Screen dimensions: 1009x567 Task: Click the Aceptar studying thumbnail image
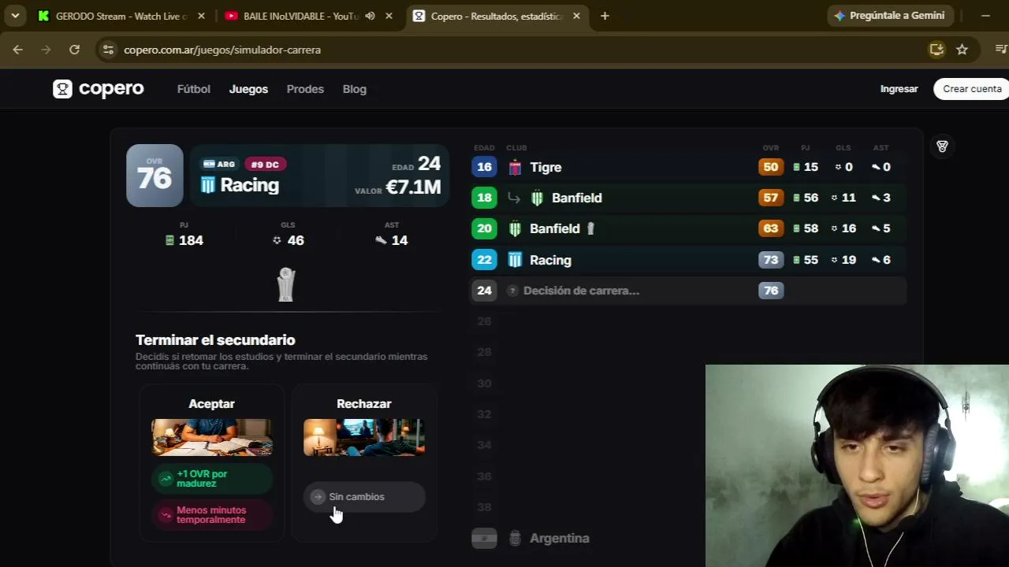pos(212,437)
